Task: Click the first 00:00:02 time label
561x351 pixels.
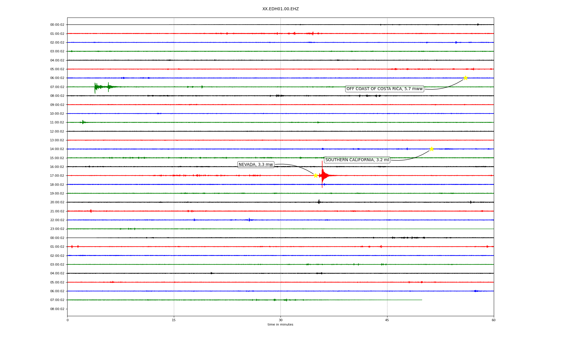Action: (x=57, y=25)
